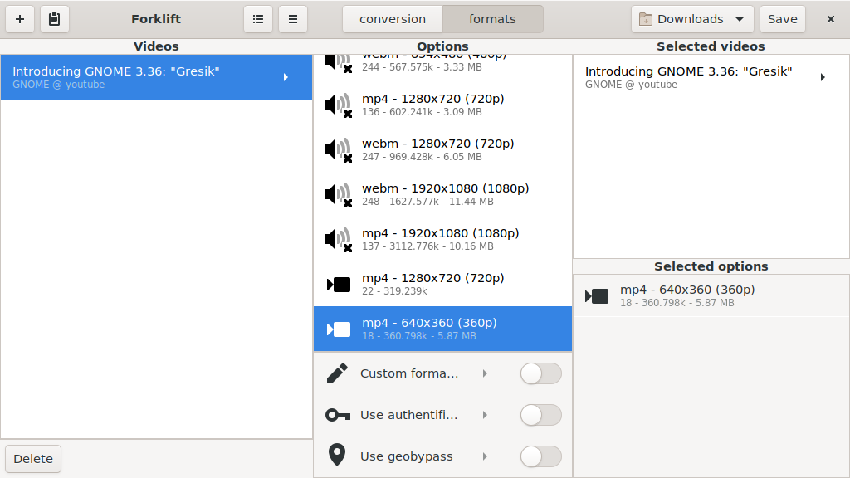Click muted speaker icon on webm 248 row
Image resolution: width=850 pixels, height=478 pixels.
pyautogui.click(x=339, y=194)
